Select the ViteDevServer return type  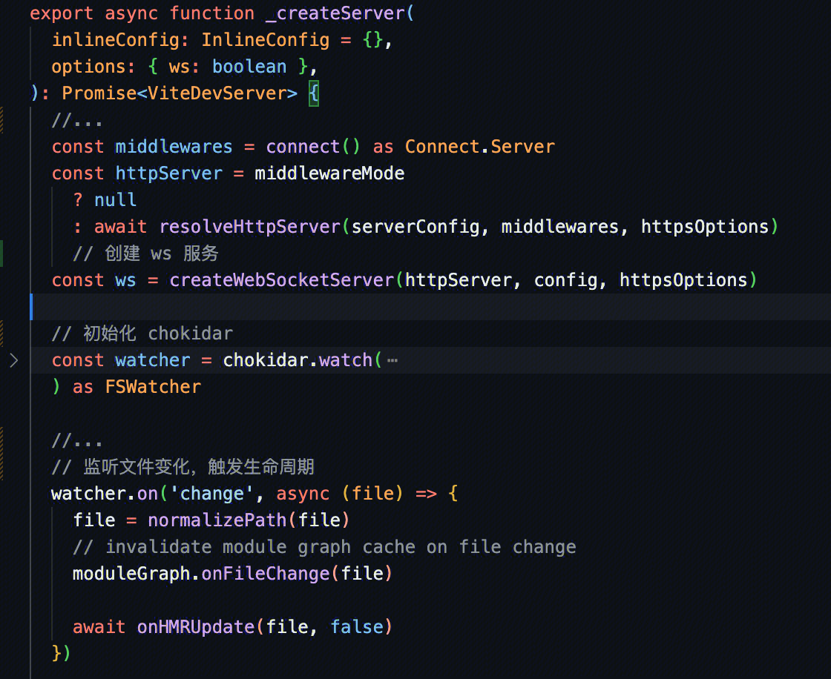pyautogui.click(x=223, y=93)
